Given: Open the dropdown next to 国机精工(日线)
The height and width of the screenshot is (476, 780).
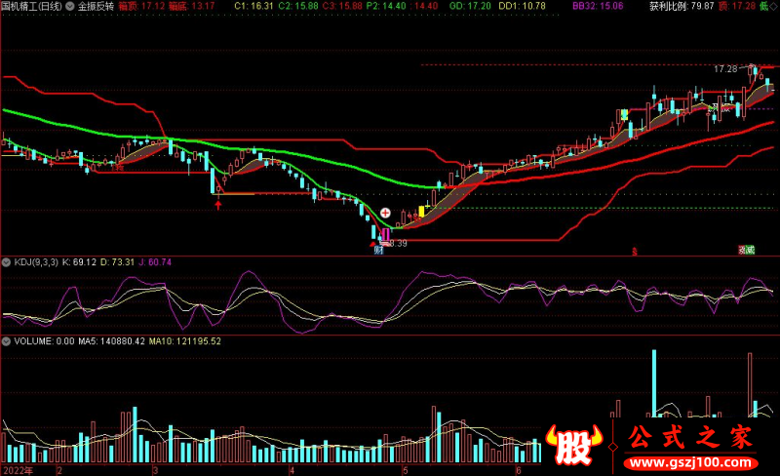Looking at the screenshot, I should pos(70,7).
